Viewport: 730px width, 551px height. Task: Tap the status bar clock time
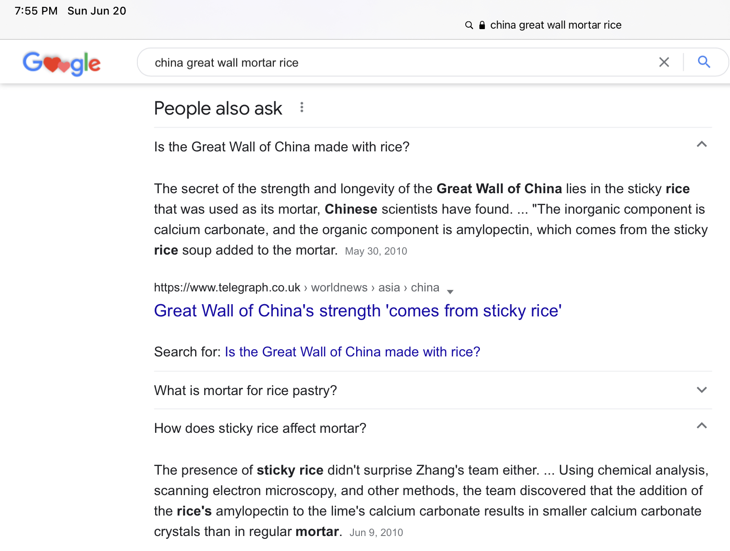36,11
